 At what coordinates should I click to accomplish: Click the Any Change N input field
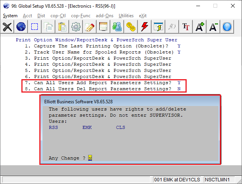pos(90,158)
